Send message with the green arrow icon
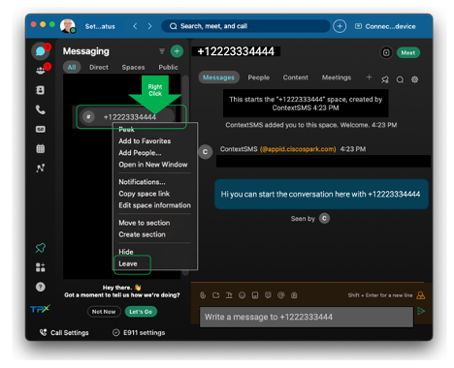 [x=421, y=311]
